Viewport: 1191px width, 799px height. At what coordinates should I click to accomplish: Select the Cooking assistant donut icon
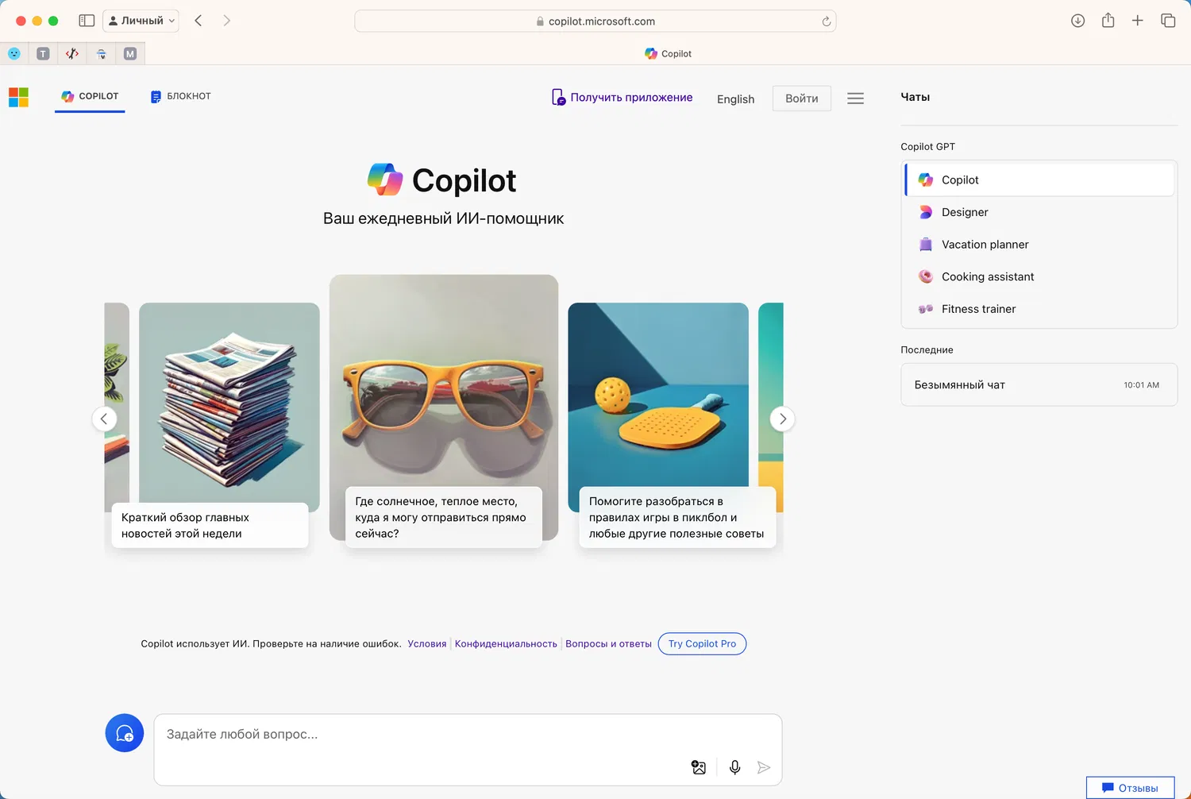926,276
